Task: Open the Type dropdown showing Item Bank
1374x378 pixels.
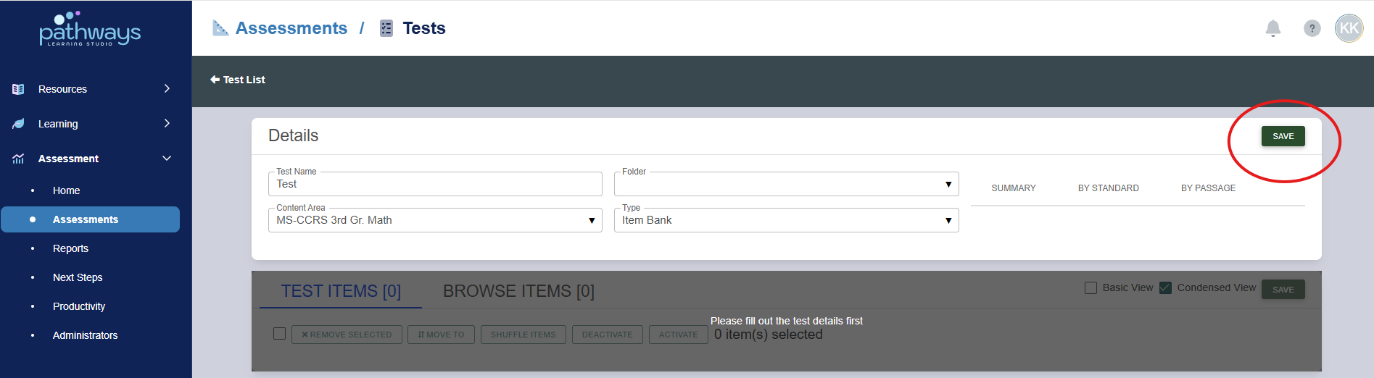Action: [x=786, y=220]
